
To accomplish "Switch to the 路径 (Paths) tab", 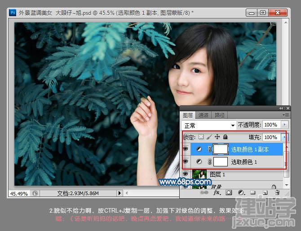I will pyautogui.click(x=219, y=115).
